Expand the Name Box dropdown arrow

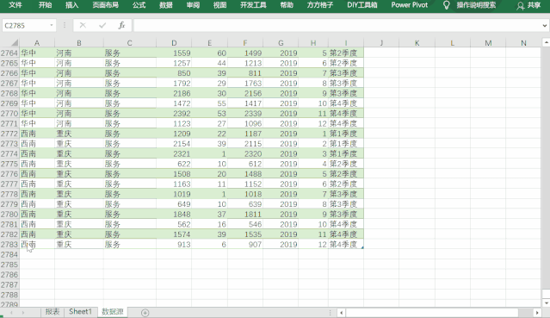[x=52, y=26]
